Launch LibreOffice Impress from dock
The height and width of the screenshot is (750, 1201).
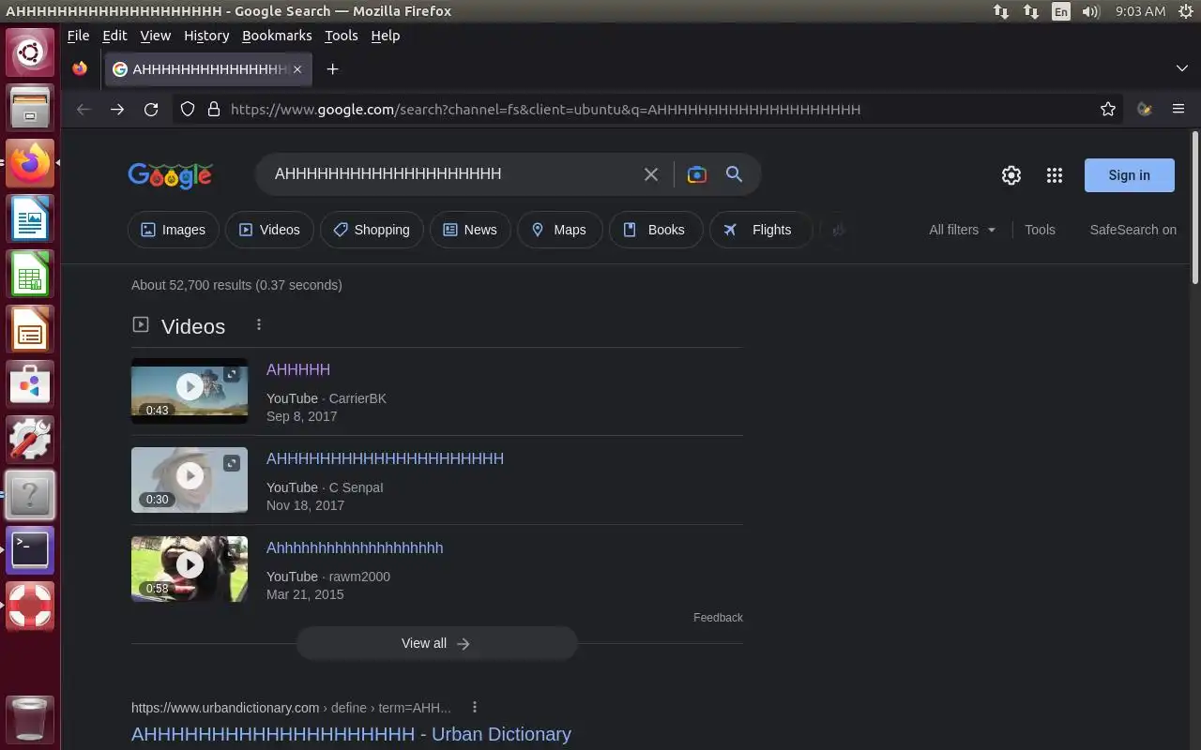(x=30, y=328)
